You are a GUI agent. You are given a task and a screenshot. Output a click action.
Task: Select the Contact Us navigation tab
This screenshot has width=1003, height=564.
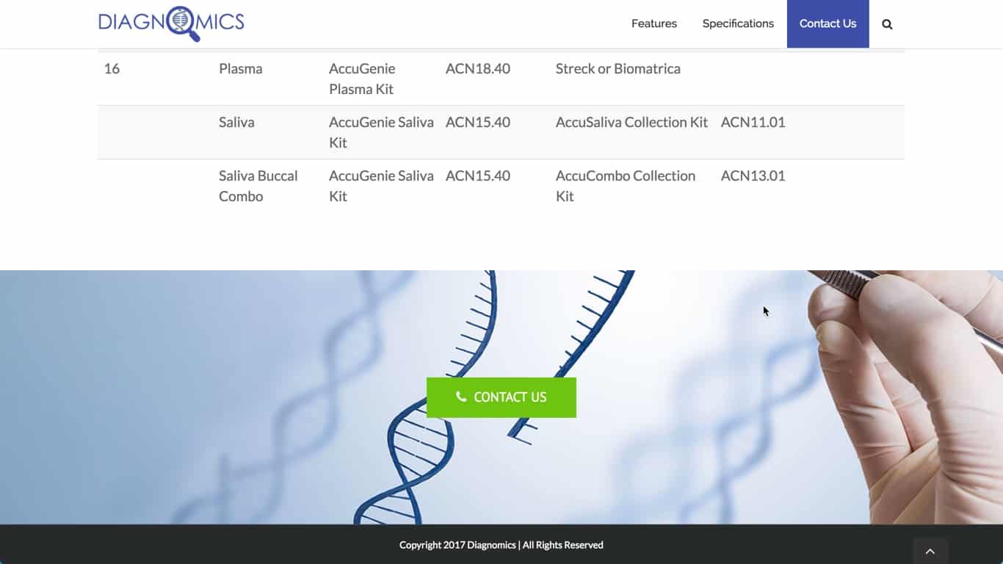[828, 23]
